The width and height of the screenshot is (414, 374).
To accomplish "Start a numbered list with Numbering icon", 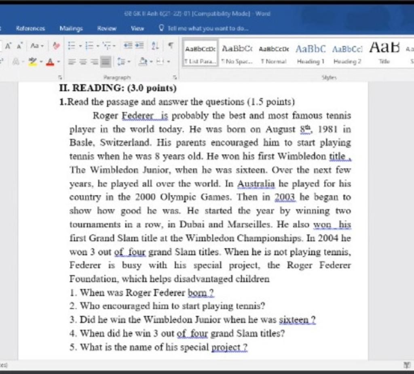I will [89, 46].
